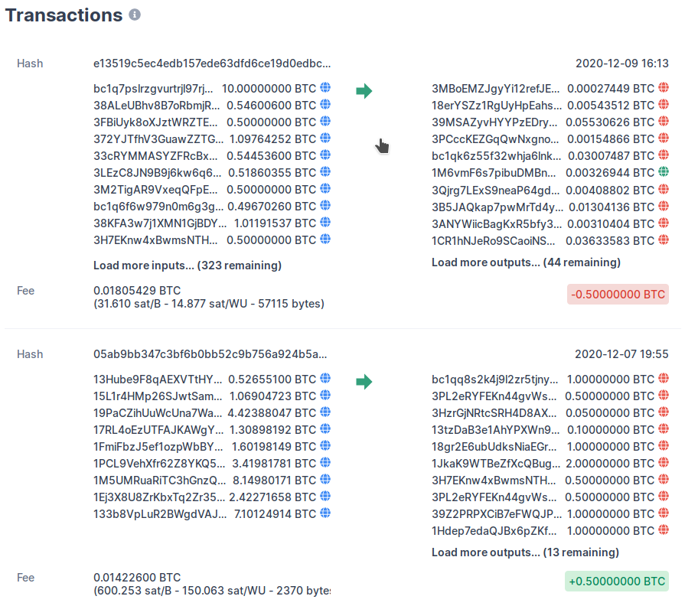
Task: Select fee value 0.01422600 BTC
Action: [x=137, y=577]
